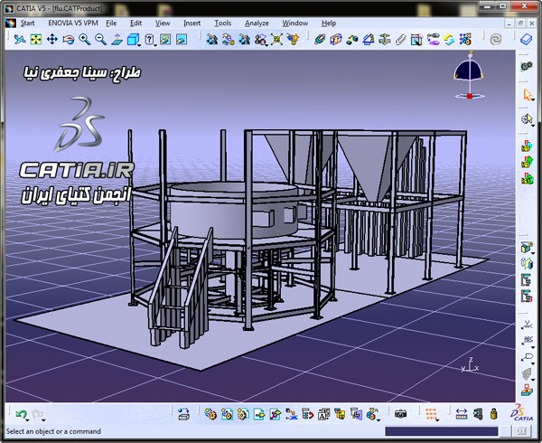Click the power input command field
This screenshot has height=443, width=542.
pyautogui.click(x=442, y=431)
